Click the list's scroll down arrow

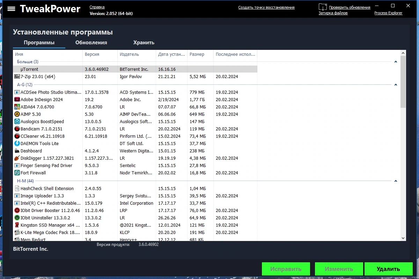[x=403, y=238]
